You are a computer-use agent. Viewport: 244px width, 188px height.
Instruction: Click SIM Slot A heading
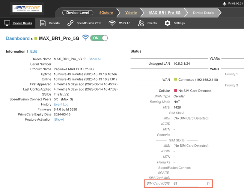[177, 113]
